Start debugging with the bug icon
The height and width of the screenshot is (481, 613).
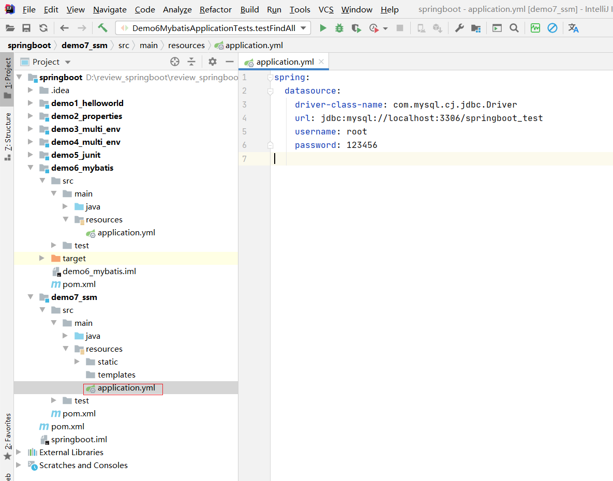[x=339, y=28]
